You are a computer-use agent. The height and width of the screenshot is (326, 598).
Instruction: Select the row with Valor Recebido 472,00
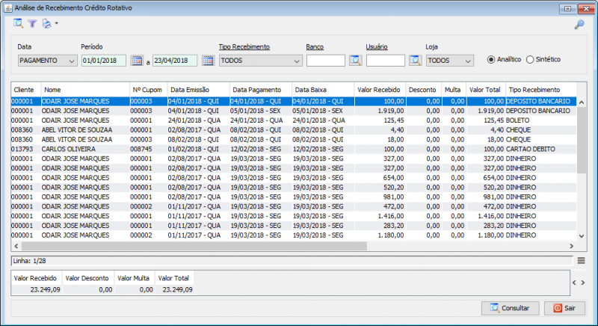coord(294,206)
